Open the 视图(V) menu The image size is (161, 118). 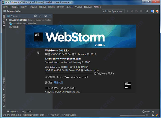pos(24,7)
